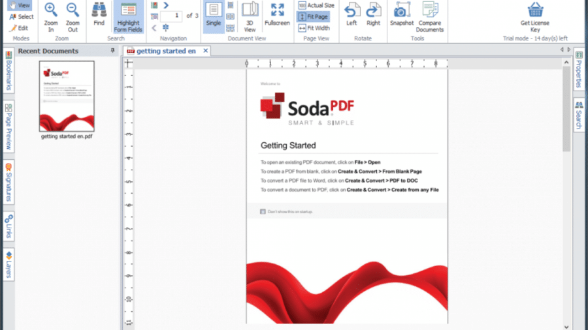
Task: Open Compare Documents tool
Action: [430, 17]
